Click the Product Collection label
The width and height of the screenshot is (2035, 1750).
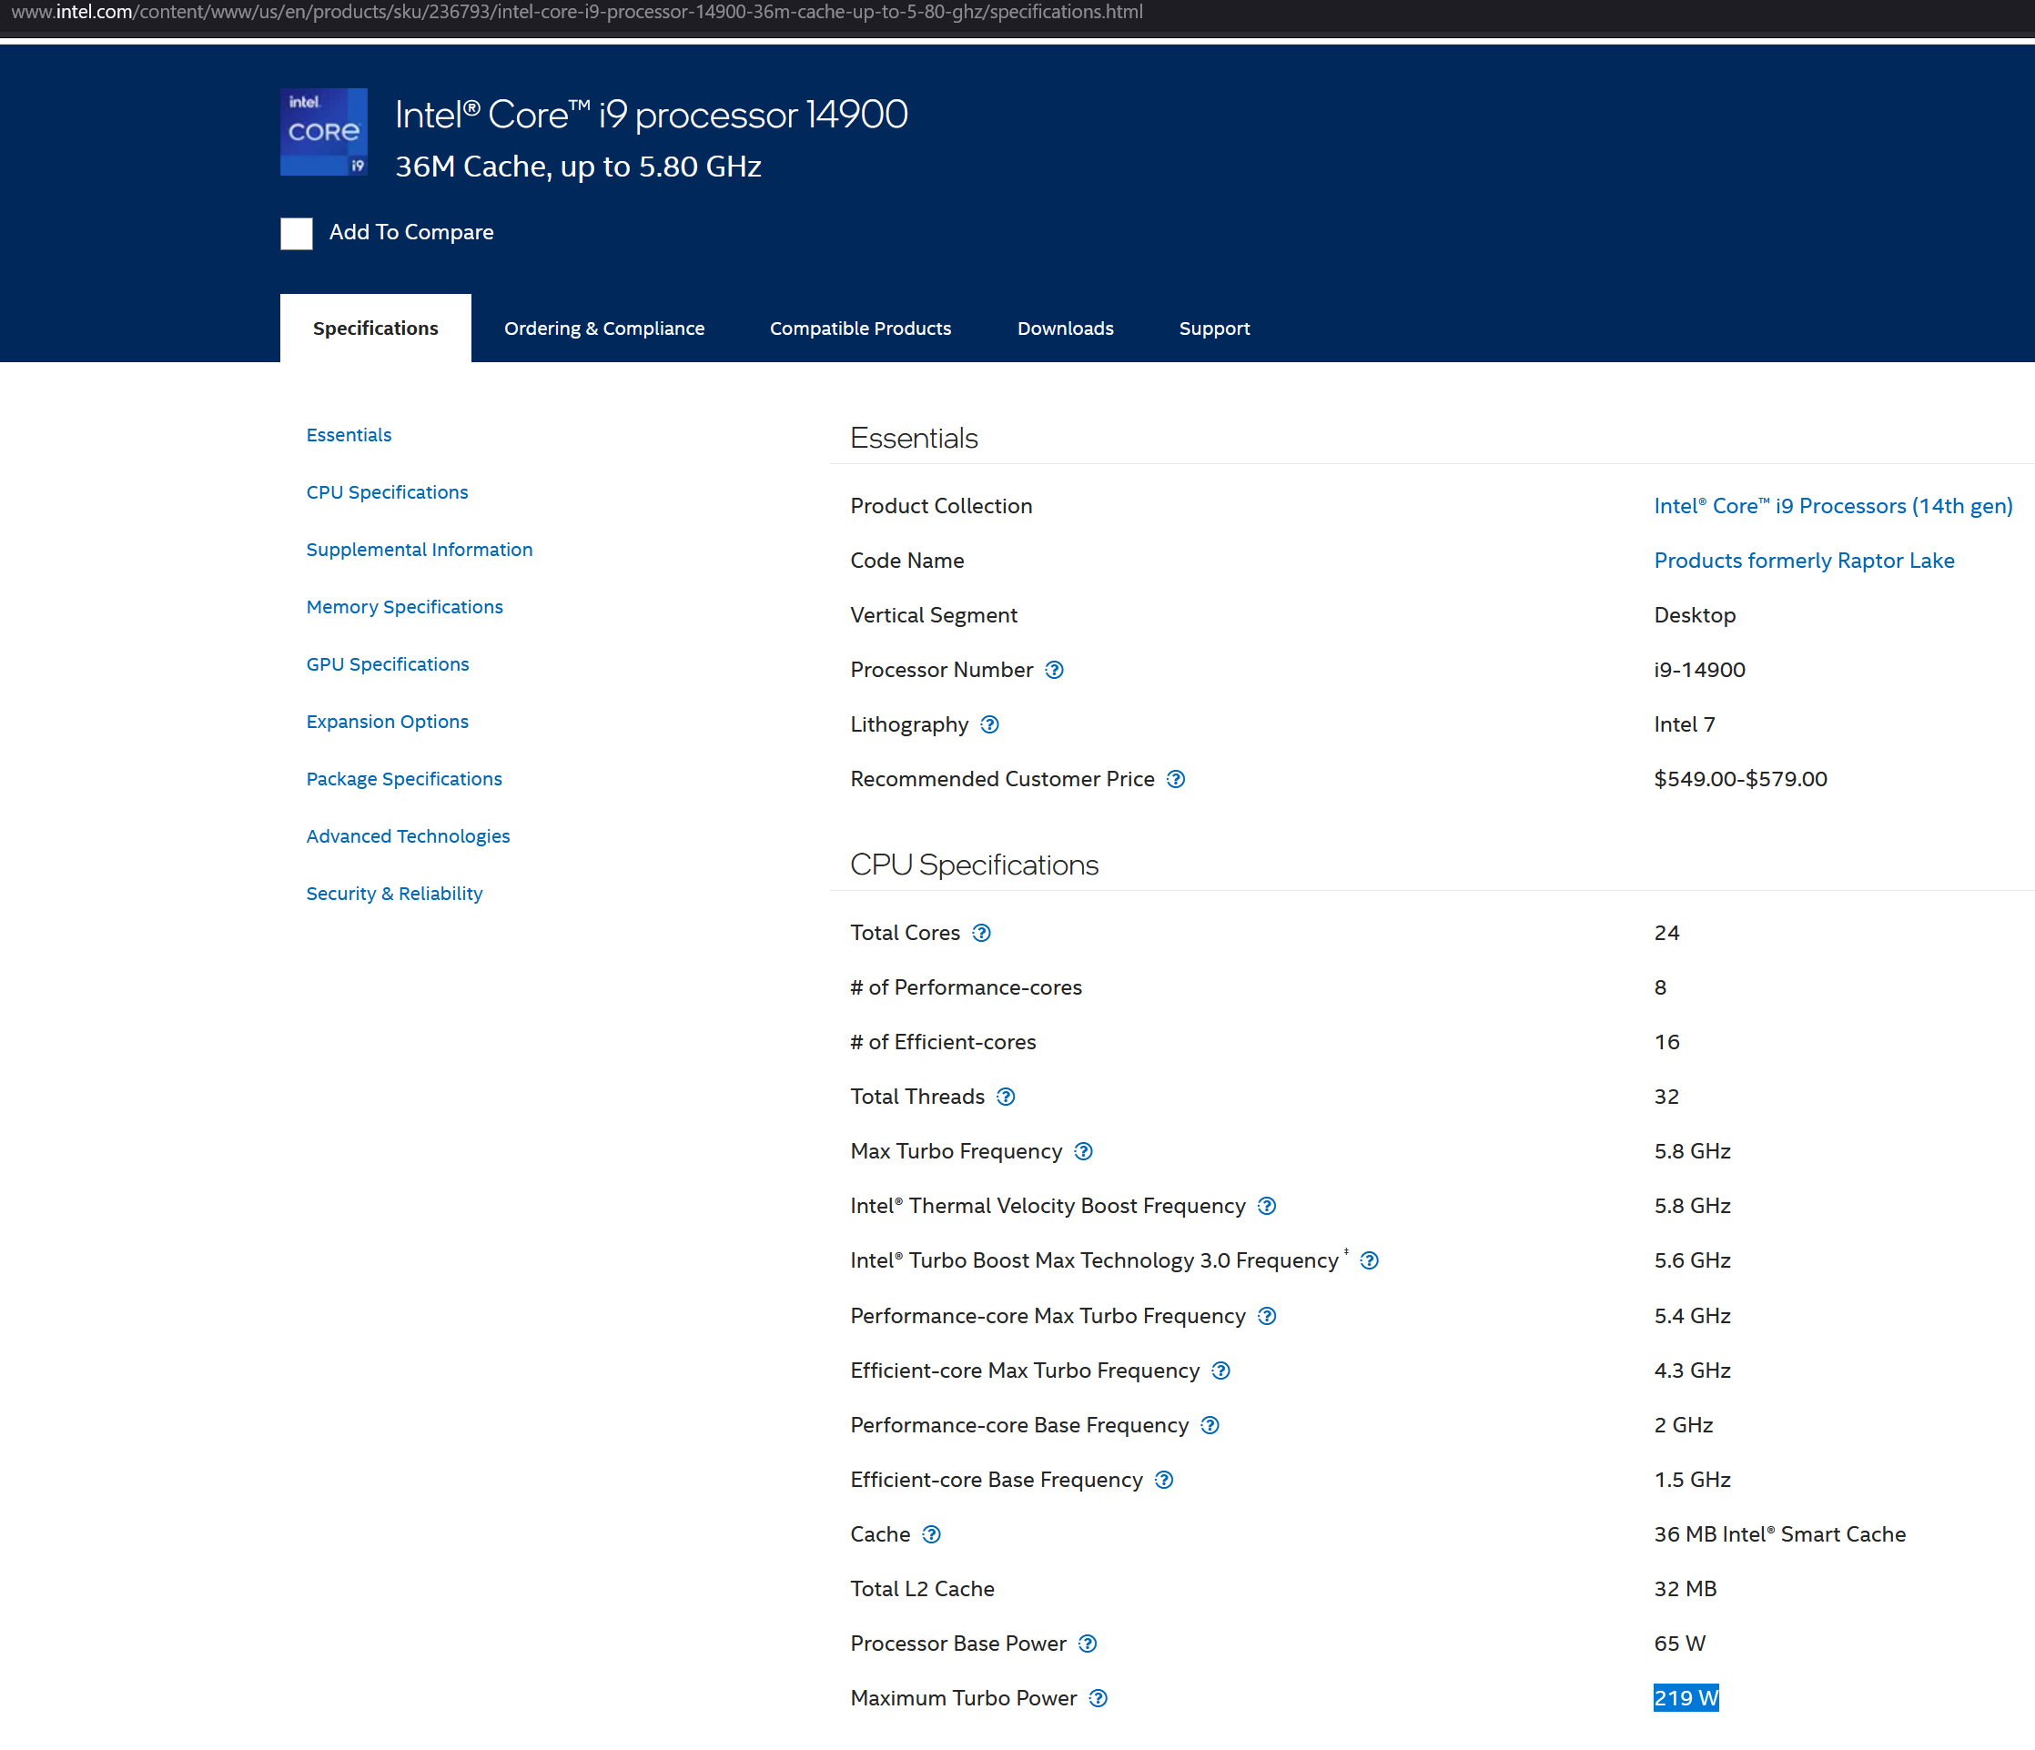click(941, 507)
